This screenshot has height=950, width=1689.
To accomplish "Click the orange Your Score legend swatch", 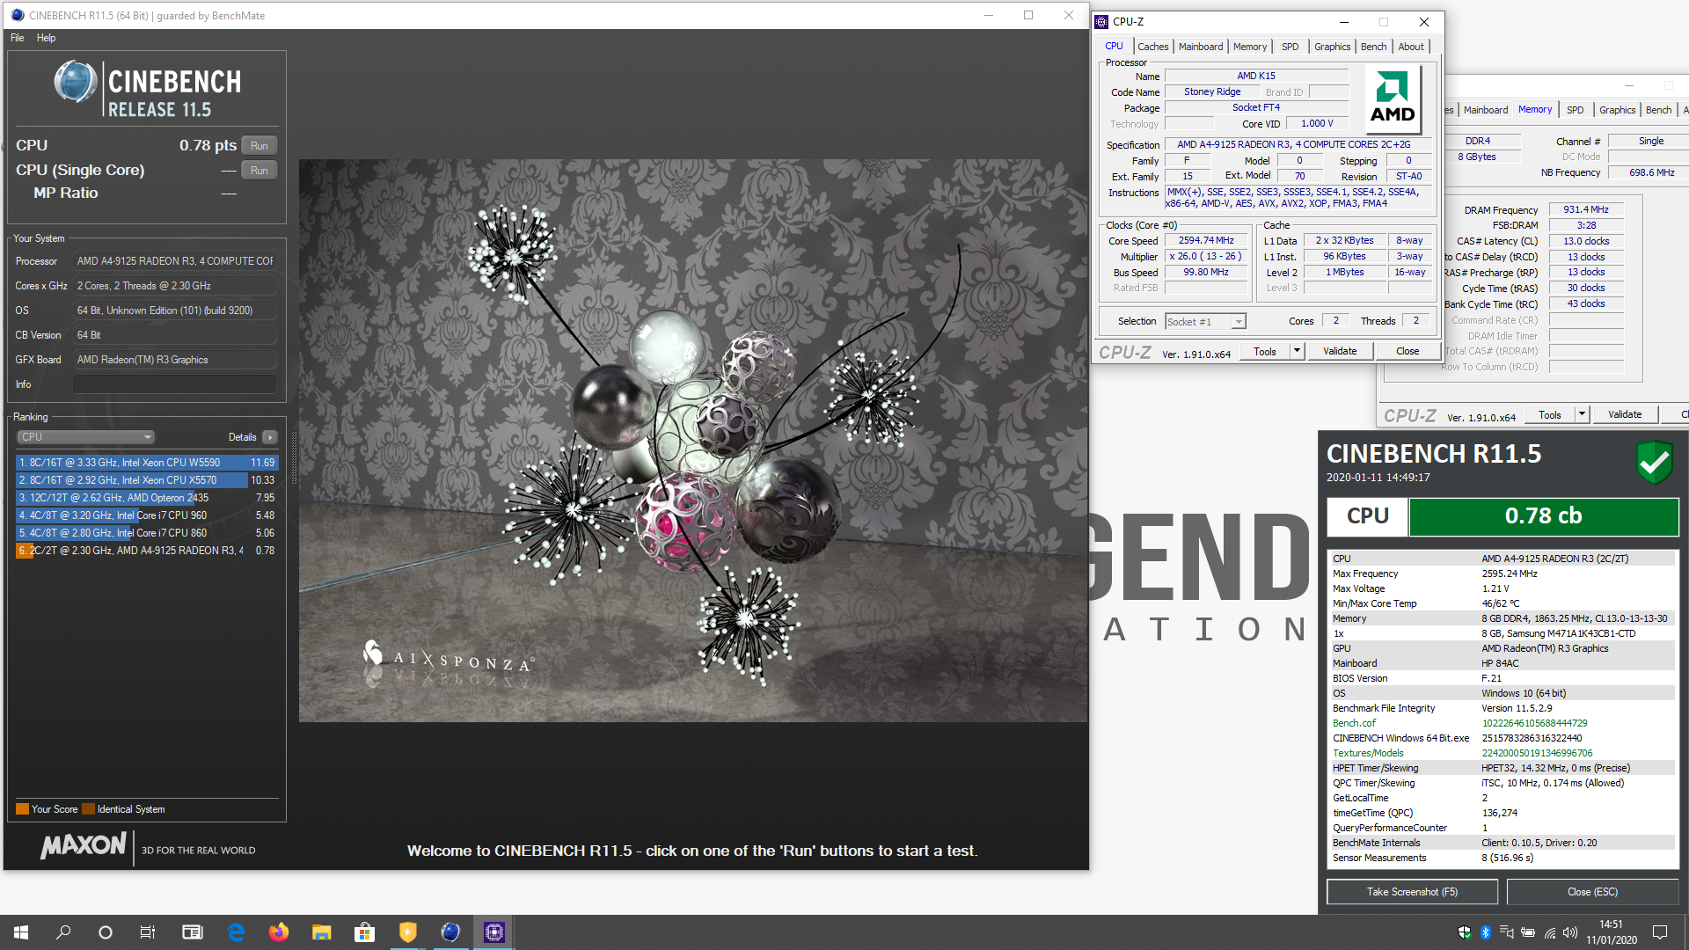I will pyautogui.click(x=22, y=809).
